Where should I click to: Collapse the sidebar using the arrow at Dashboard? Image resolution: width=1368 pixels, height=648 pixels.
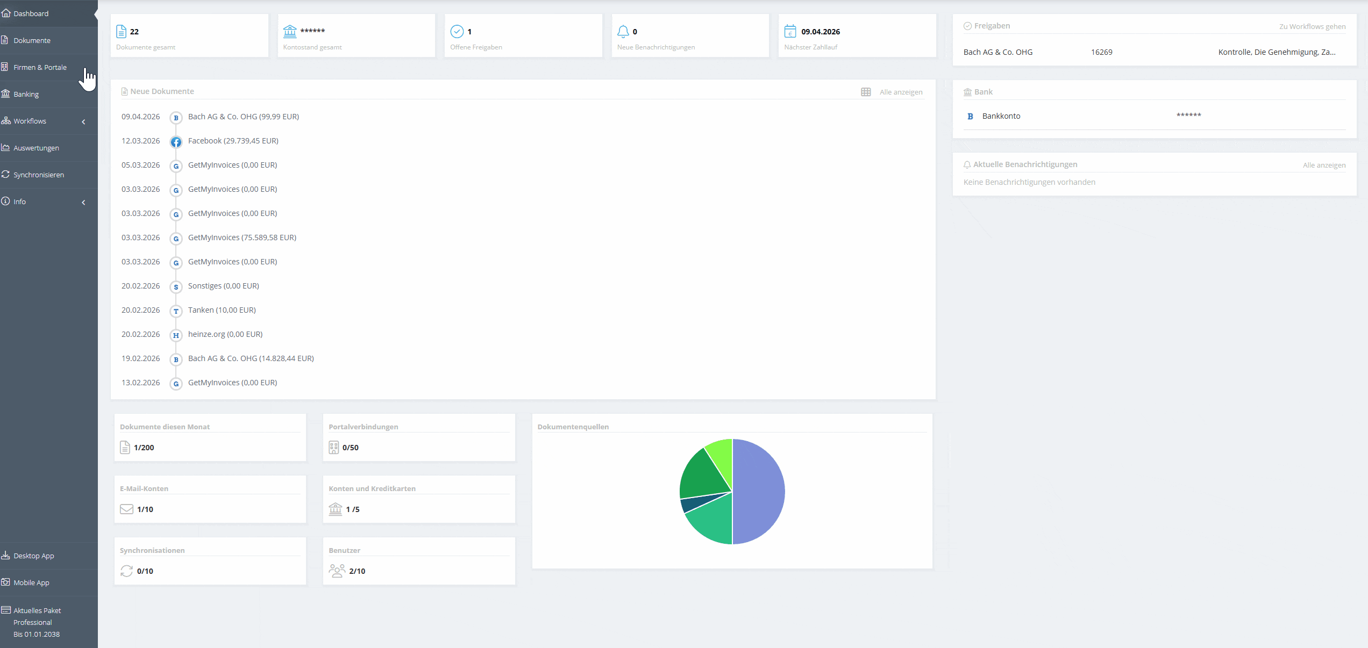[x=96, y=14]
